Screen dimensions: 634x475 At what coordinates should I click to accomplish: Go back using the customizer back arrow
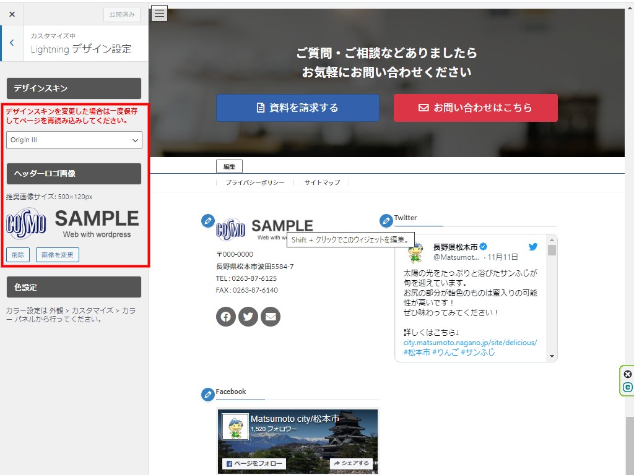(x=12, y=43)
